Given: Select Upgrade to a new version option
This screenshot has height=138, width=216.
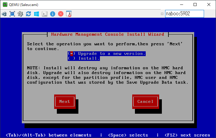Looking at the screenshot, I should [x=107, y=53].
